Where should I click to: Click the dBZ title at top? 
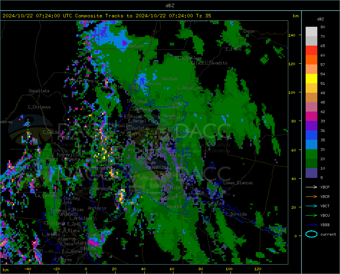point(170,6)
